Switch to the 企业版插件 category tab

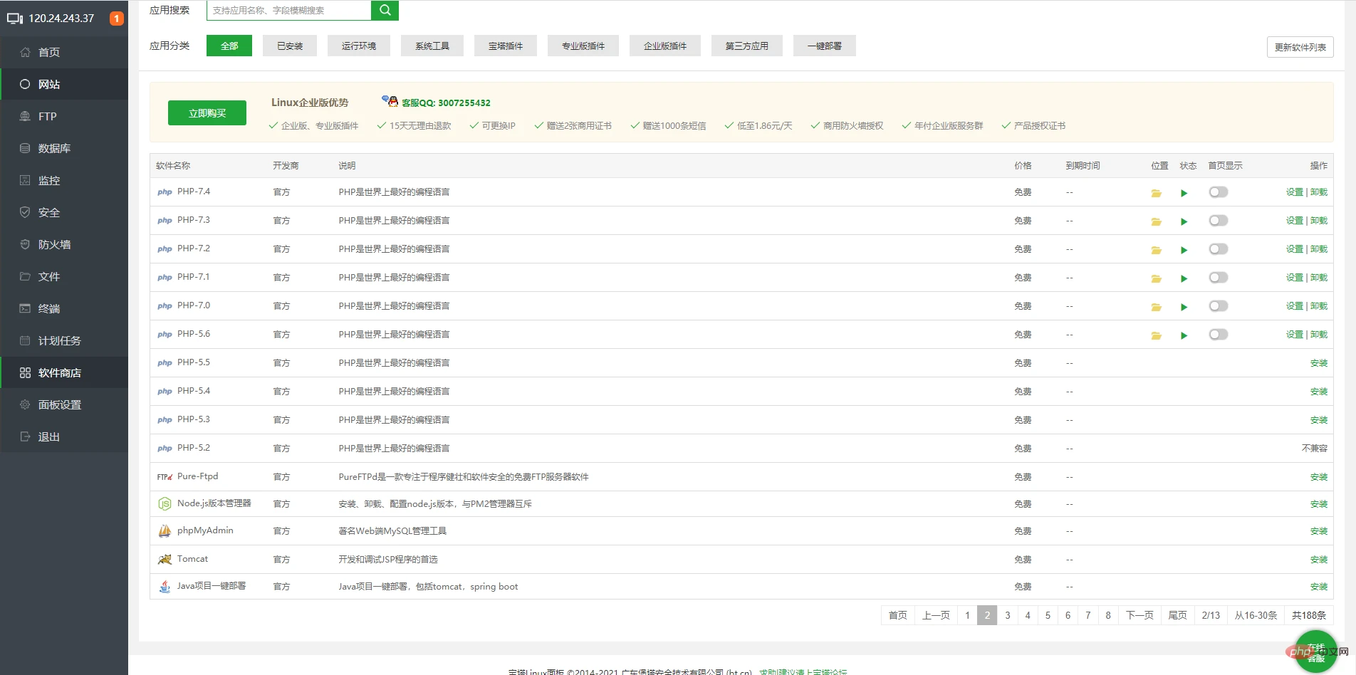665,46
